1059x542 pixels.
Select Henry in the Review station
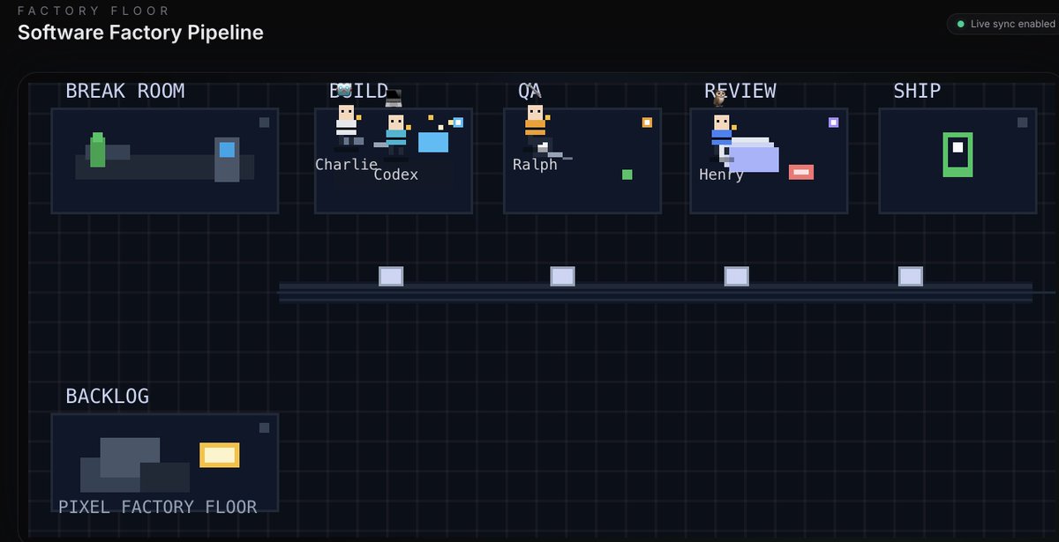pos(722,133)
